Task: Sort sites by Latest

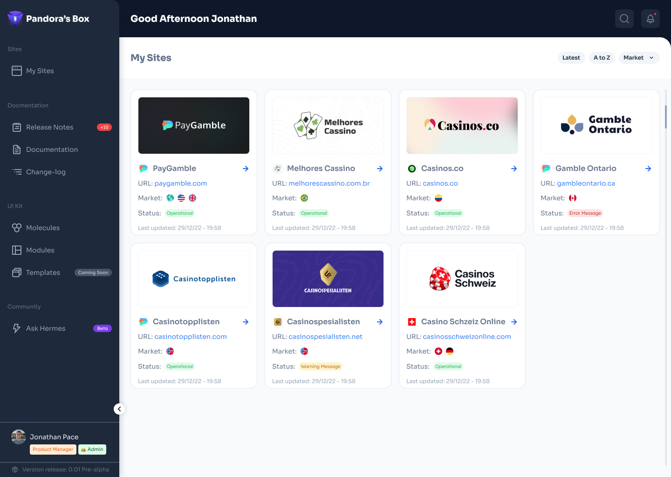Action: pyautogui.click(x=571, y=58)
